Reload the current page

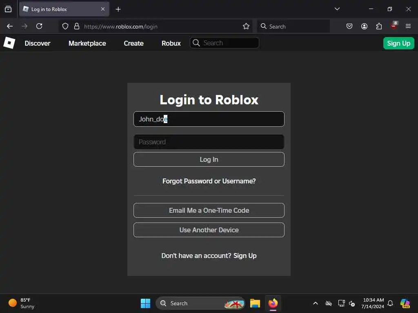point(39,26)
